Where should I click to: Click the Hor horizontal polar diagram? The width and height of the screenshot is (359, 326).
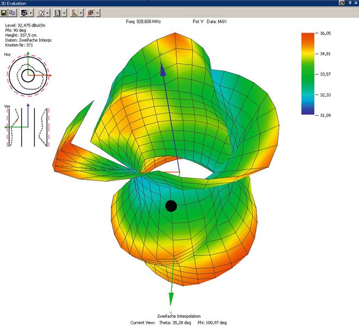click(x=28, y=76)
